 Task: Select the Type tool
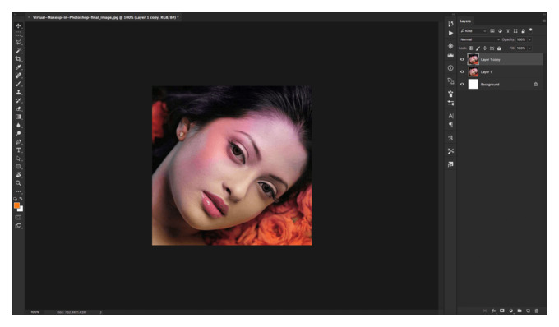pyautogui.click(x=18, y=150)
